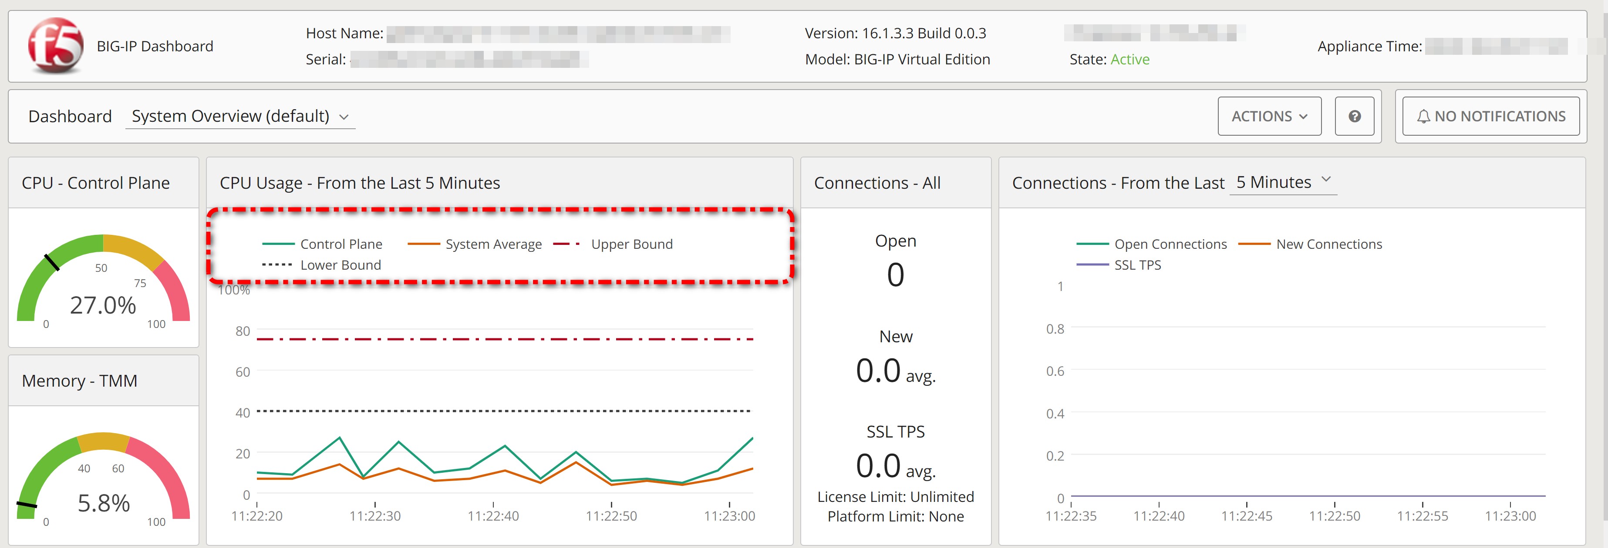Change the Connections timeframe with 5 Minutes dropdown
1608x548 pixels.
tap(1283, 182)
